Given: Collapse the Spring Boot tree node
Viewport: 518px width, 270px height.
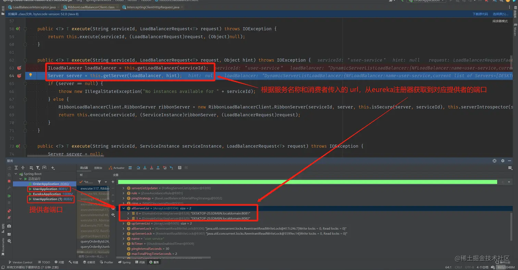Looking at the screenshot, I should pos(16,174).
